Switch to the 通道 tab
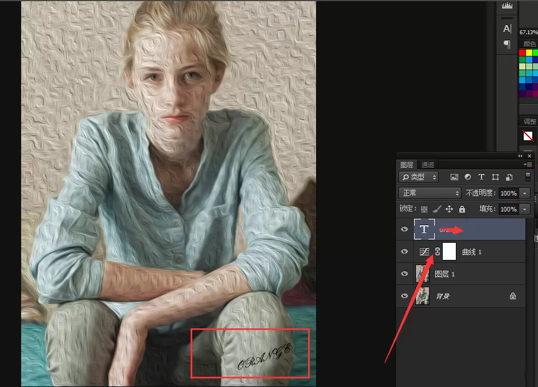 (427, 165)
